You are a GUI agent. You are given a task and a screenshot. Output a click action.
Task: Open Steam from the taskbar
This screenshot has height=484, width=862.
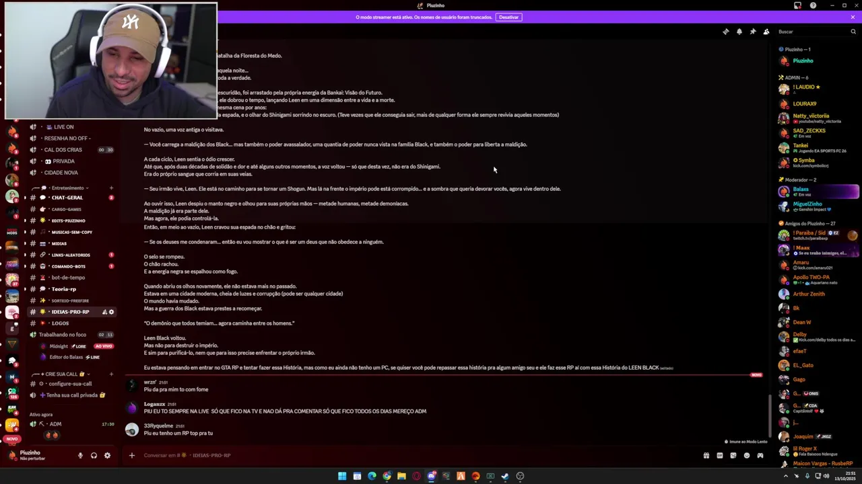coord(505,476)
